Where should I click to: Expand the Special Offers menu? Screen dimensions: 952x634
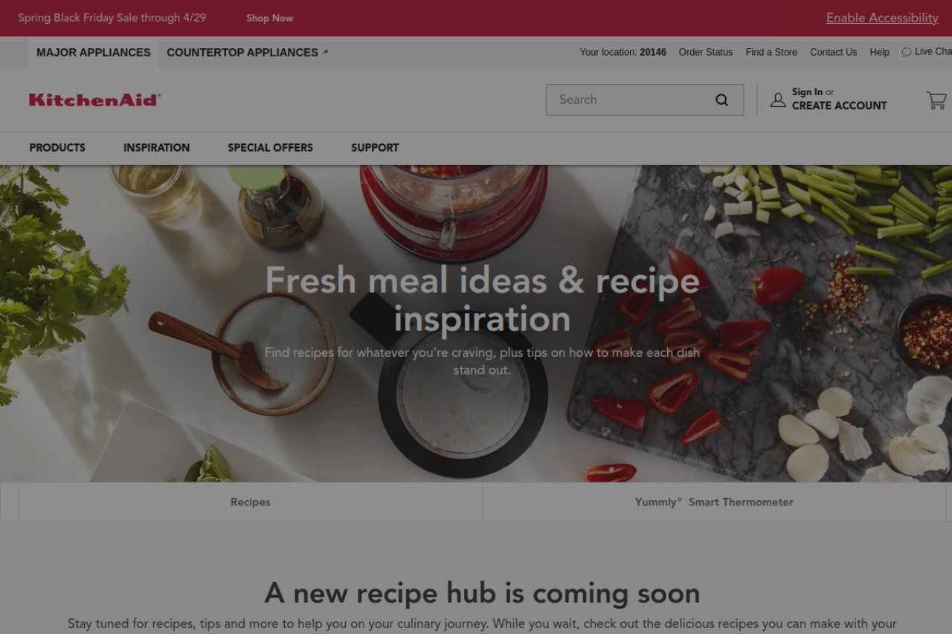270,147
